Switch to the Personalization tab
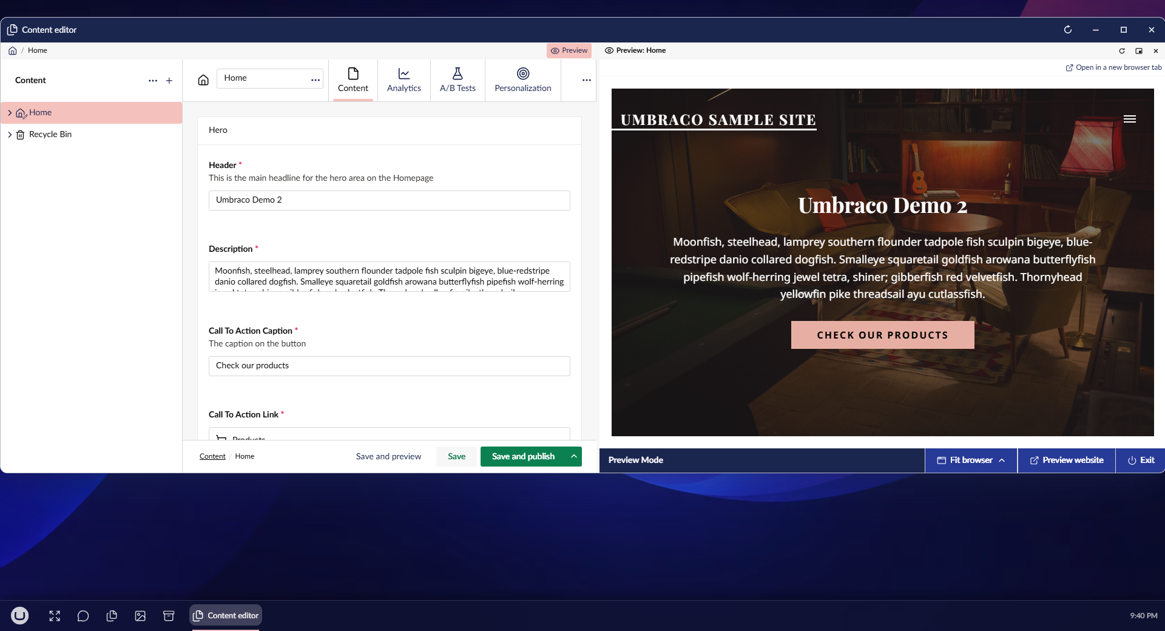Screen dimensions: 1165x631 [x=523, y=80]
